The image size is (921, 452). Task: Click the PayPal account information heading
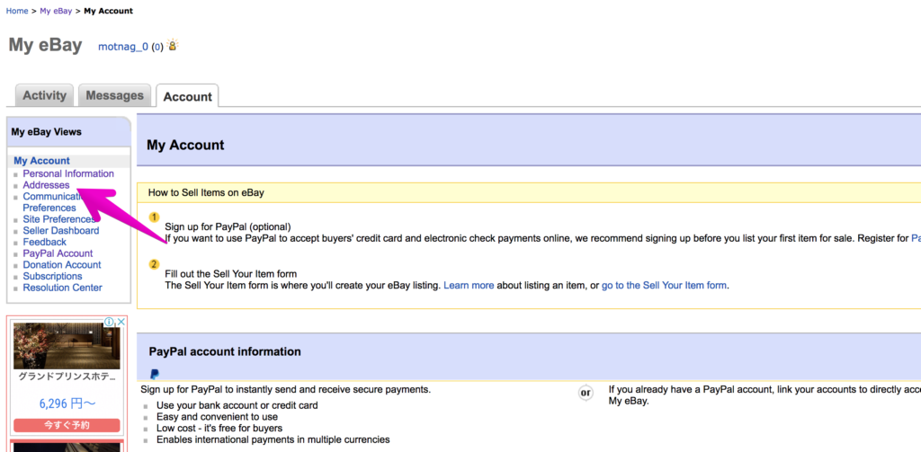coord(225,351)
